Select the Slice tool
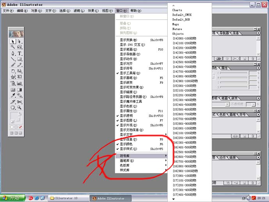 coord(13,102)
